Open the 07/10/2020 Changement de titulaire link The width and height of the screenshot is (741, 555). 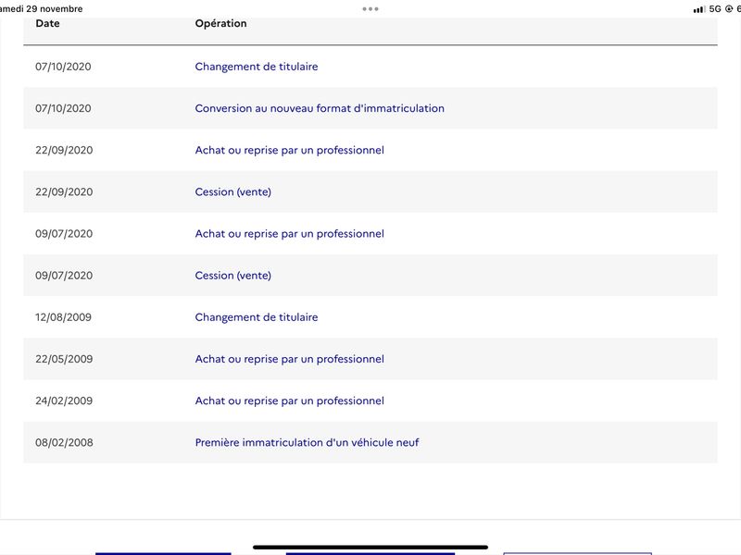[256, 67]
